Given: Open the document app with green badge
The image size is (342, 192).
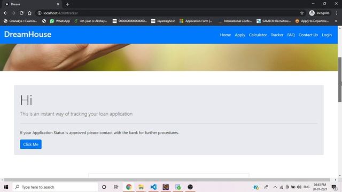Looking at the screenshot, I should coord(178,187).
